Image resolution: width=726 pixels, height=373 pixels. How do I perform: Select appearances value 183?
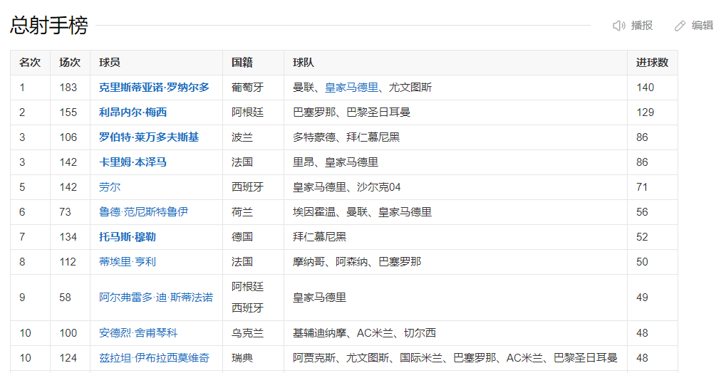[x=68, y=88]
